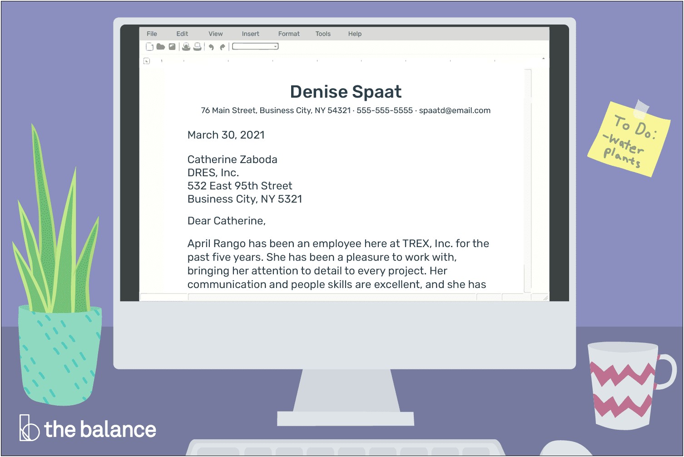The width and height of the screenshot is (684, 457).
Task: Click the New document icon
Action: (149, 47)
